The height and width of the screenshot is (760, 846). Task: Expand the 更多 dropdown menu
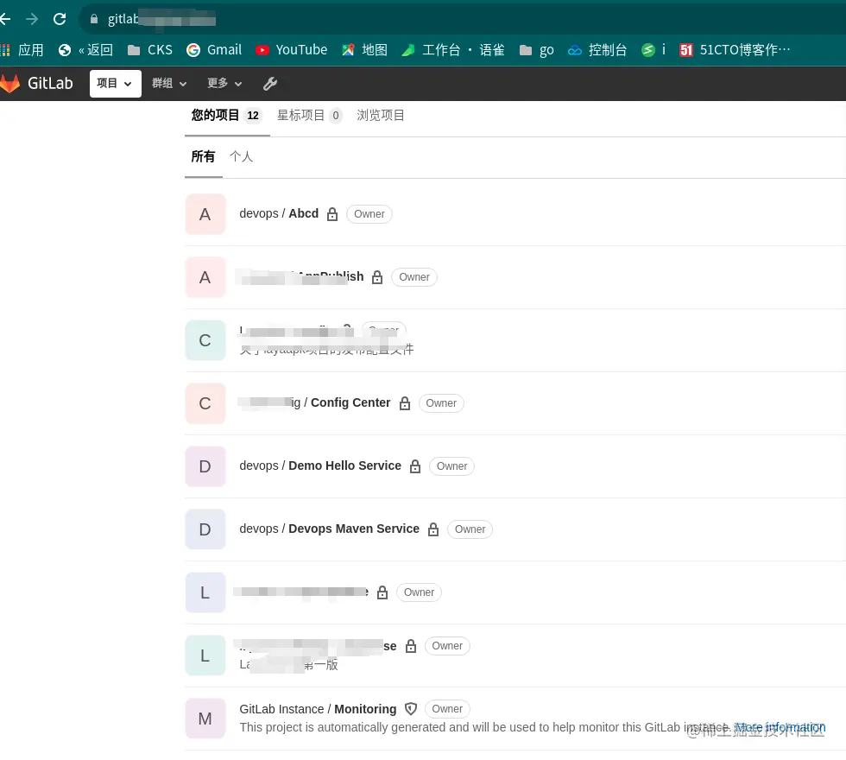224,84
